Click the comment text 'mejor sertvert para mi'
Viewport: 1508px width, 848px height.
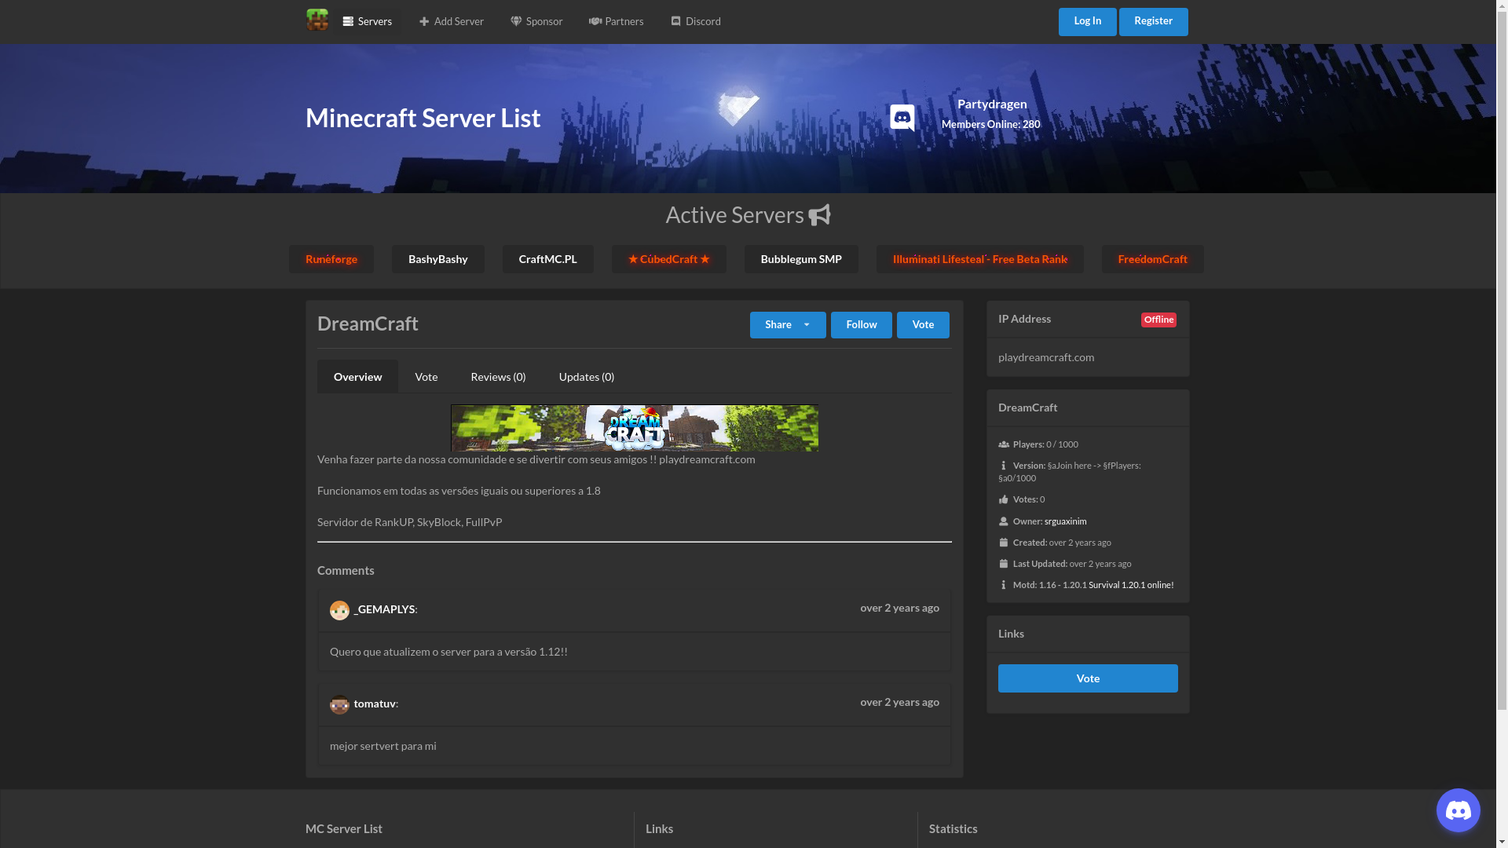pos(383,746)
